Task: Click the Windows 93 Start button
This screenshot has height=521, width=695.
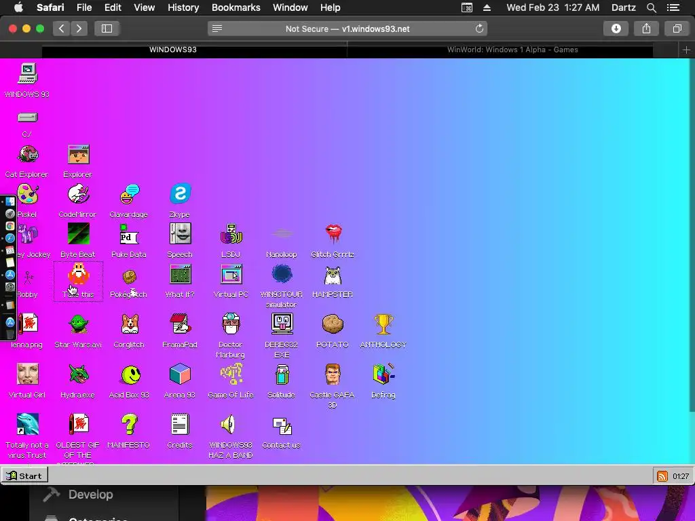Action: pos(24,476)
